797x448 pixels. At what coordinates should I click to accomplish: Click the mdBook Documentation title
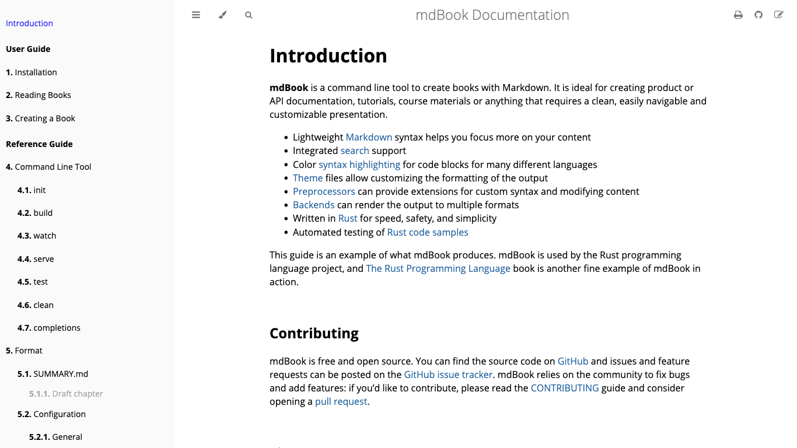[x=492, y=15]
